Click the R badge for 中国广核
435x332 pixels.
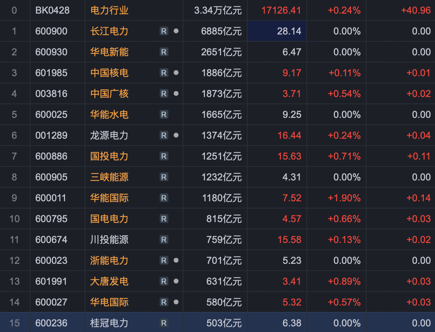point(164,93)
